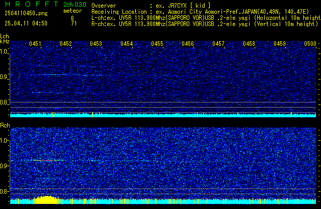Click the 0459 time marker

[280, 44]
